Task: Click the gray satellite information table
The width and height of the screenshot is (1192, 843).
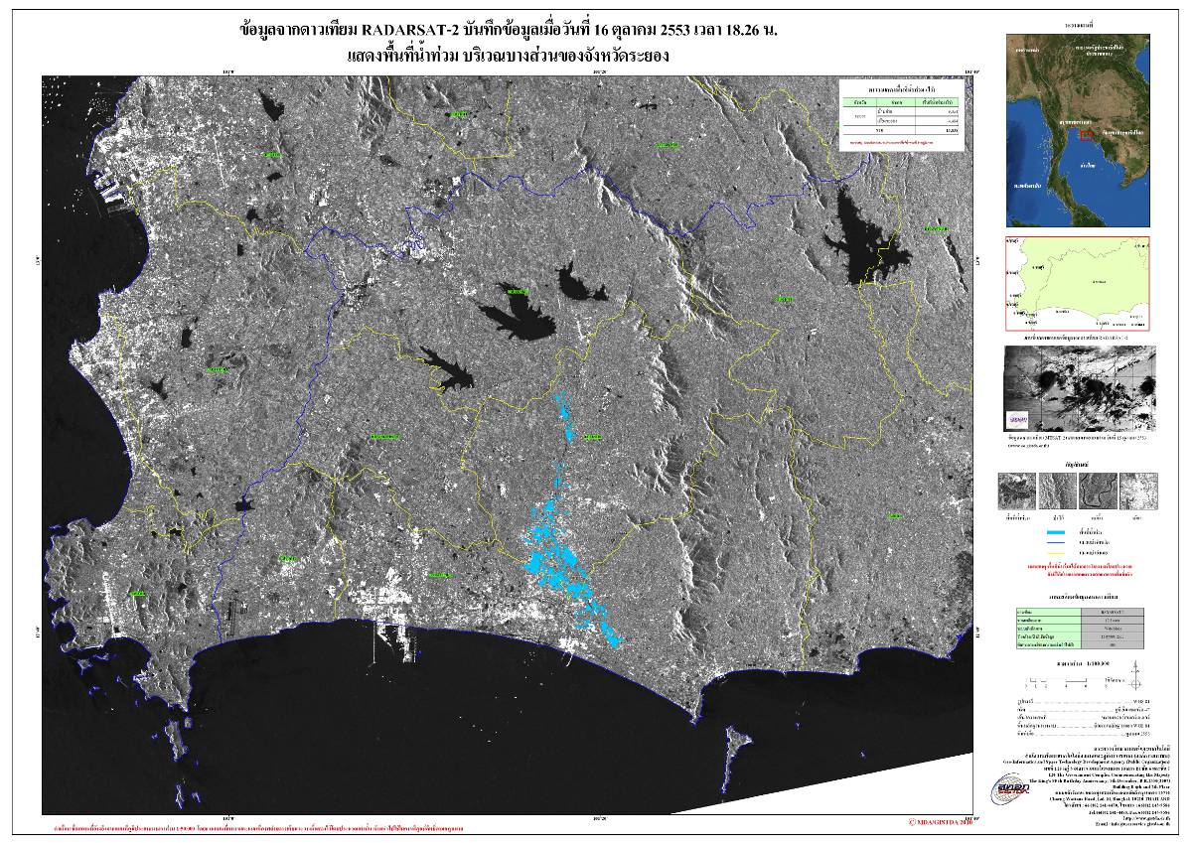Action: click(x=1078, y=628)
